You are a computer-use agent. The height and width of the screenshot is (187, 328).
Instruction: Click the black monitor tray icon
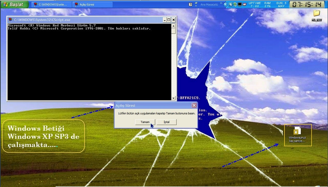pyautogui.click(x=240, y=4)
